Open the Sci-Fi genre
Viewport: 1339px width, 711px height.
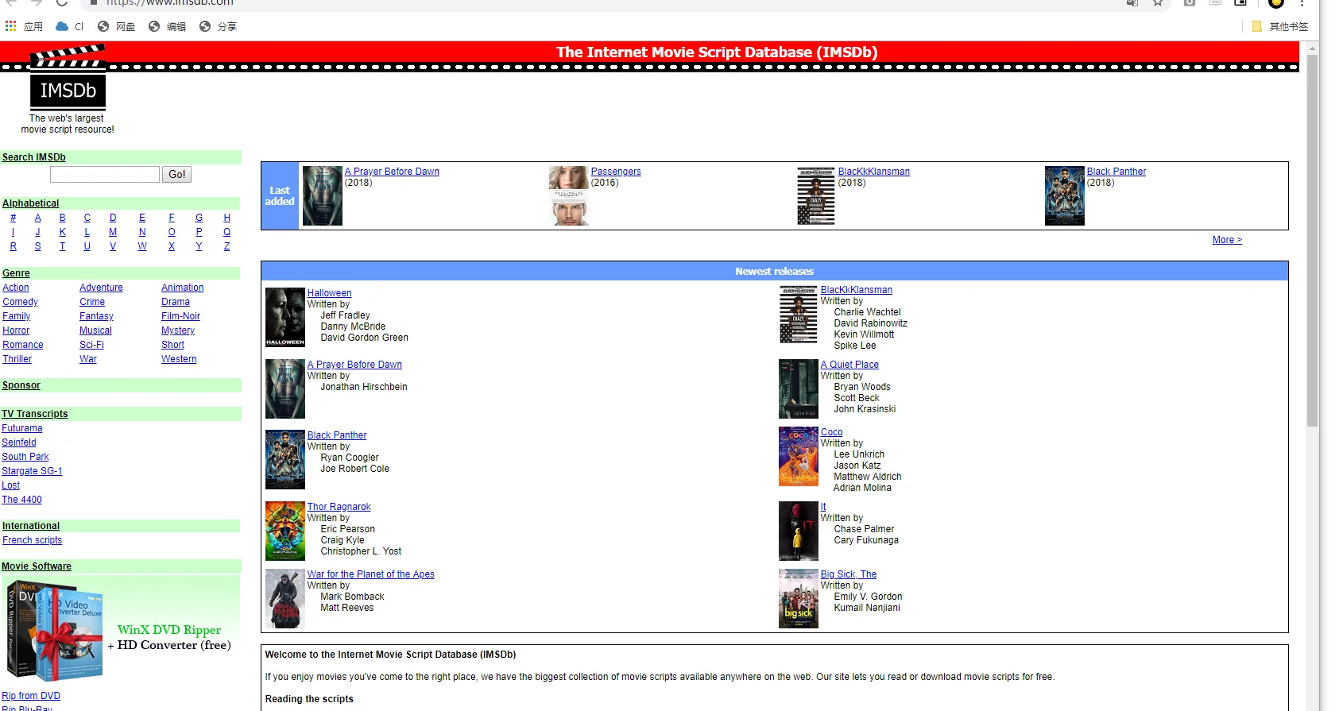point(91,345)
